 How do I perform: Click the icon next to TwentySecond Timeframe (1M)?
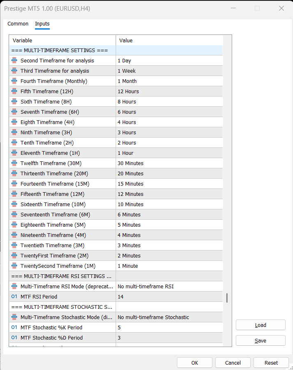tap(14, 266)
